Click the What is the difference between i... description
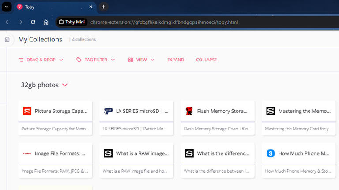 point(216,171)
